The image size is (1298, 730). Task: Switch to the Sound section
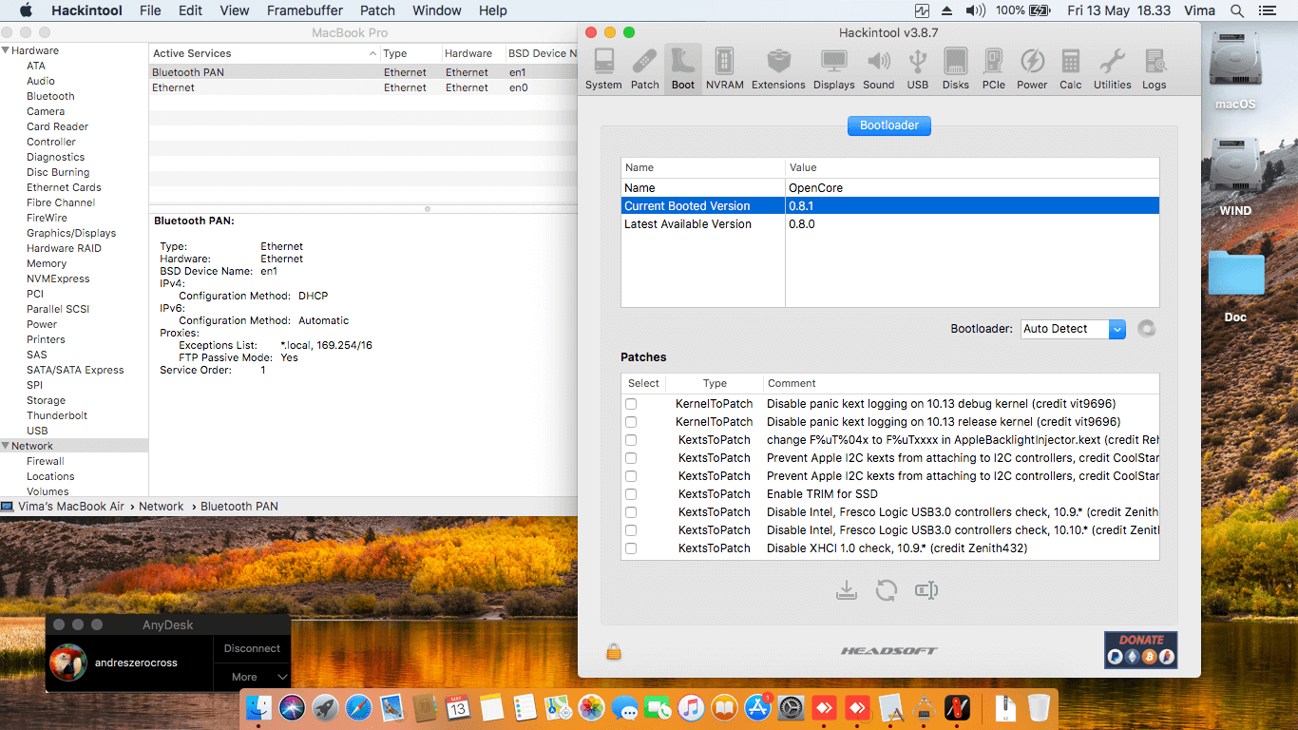click(x=879, y=68)
